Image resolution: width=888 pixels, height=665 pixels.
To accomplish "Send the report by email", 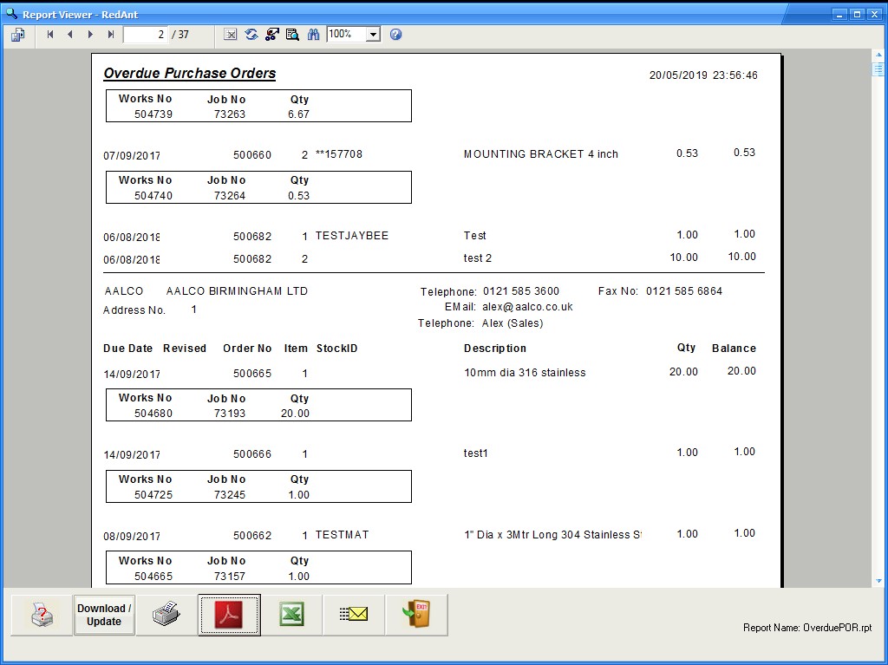I will tap(354, 615).
